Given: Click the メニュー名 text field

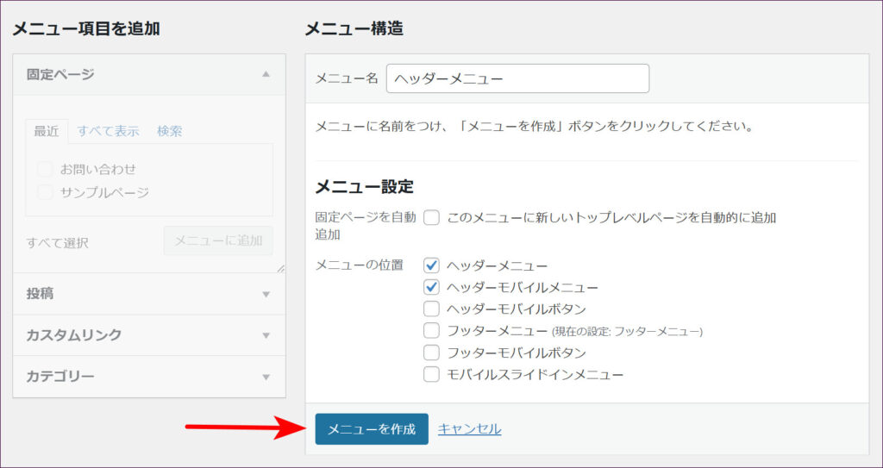Looking at the screenshot, I should 517,78.
